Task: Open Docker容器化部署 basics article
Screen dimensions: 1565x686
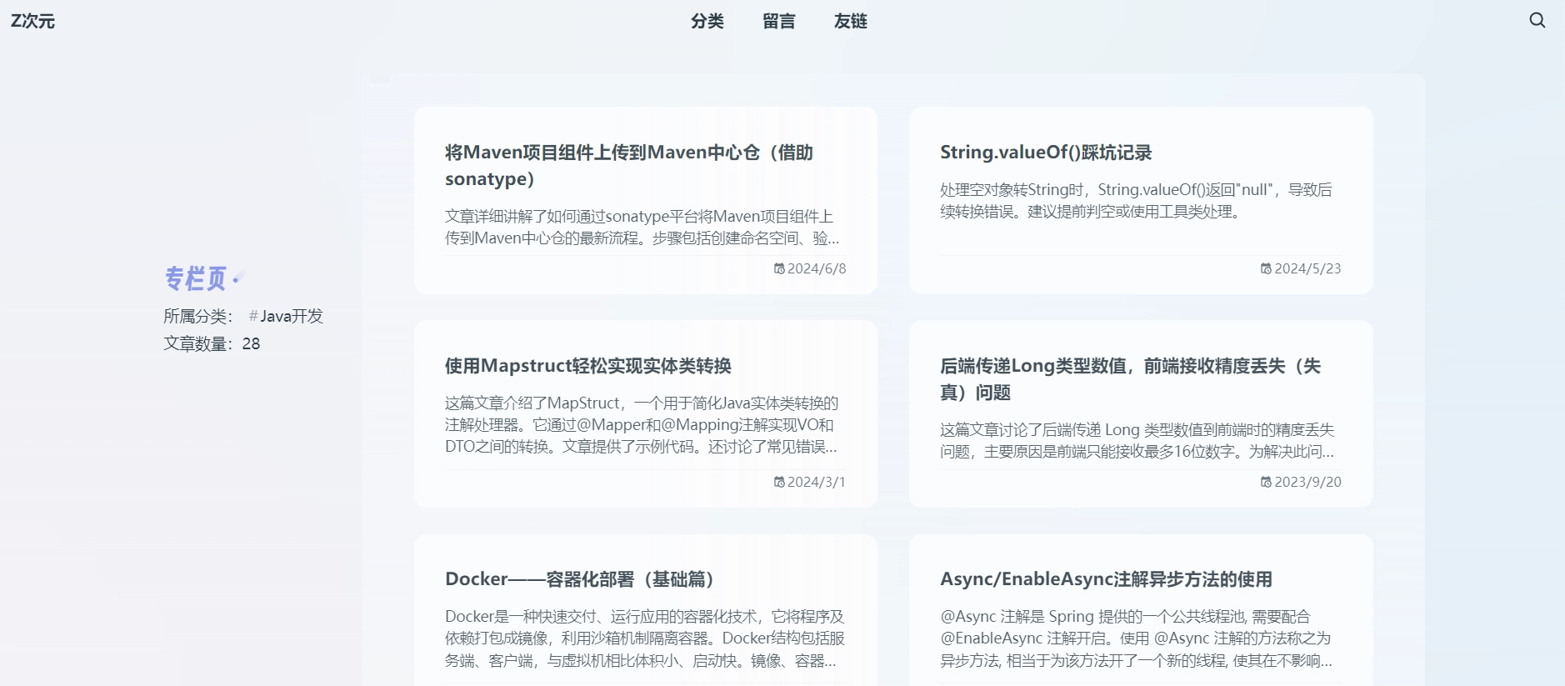Action: tap(579, 579)
